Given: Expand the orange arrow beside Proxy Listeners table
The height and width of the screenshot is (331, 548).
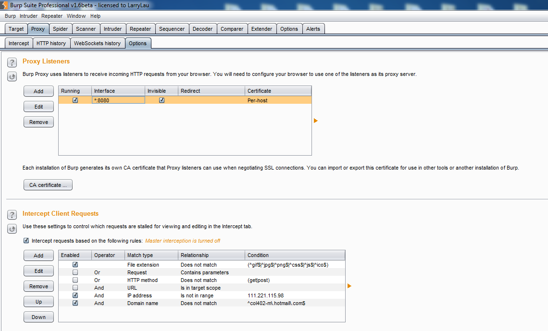Looking at the screenshot, I should (x=316, y=121).
